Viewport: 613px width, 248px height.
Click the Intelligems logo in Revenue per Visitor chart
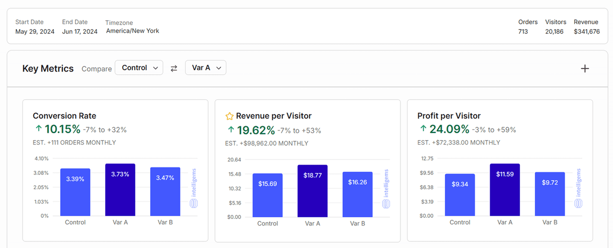pyautogui.click(x=386, y=189)
